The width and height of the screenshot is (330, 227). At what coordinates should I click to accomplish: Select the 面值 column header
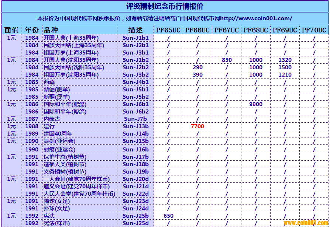[11, 30]
